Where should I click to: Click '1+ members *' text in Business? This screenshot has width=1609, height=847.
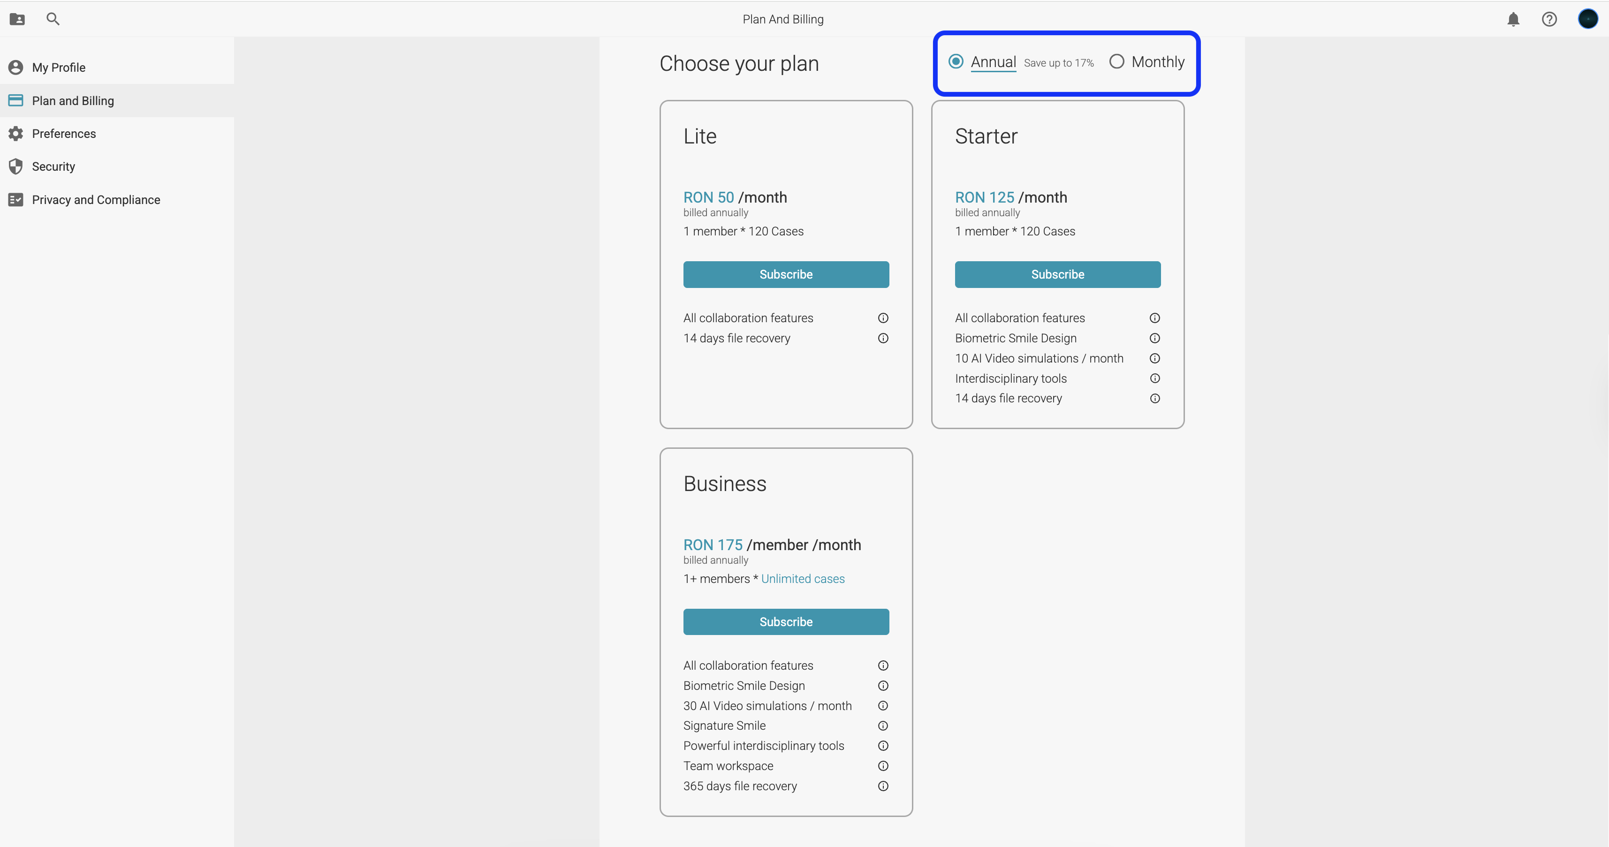pyautogui.click(x=720, y=579)
